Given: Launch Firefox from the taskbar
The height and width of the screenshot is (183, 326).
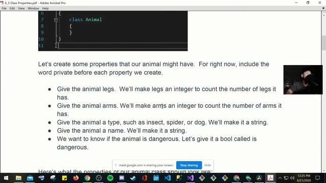Looking at the screenshot, I should [x=76, y=178].
